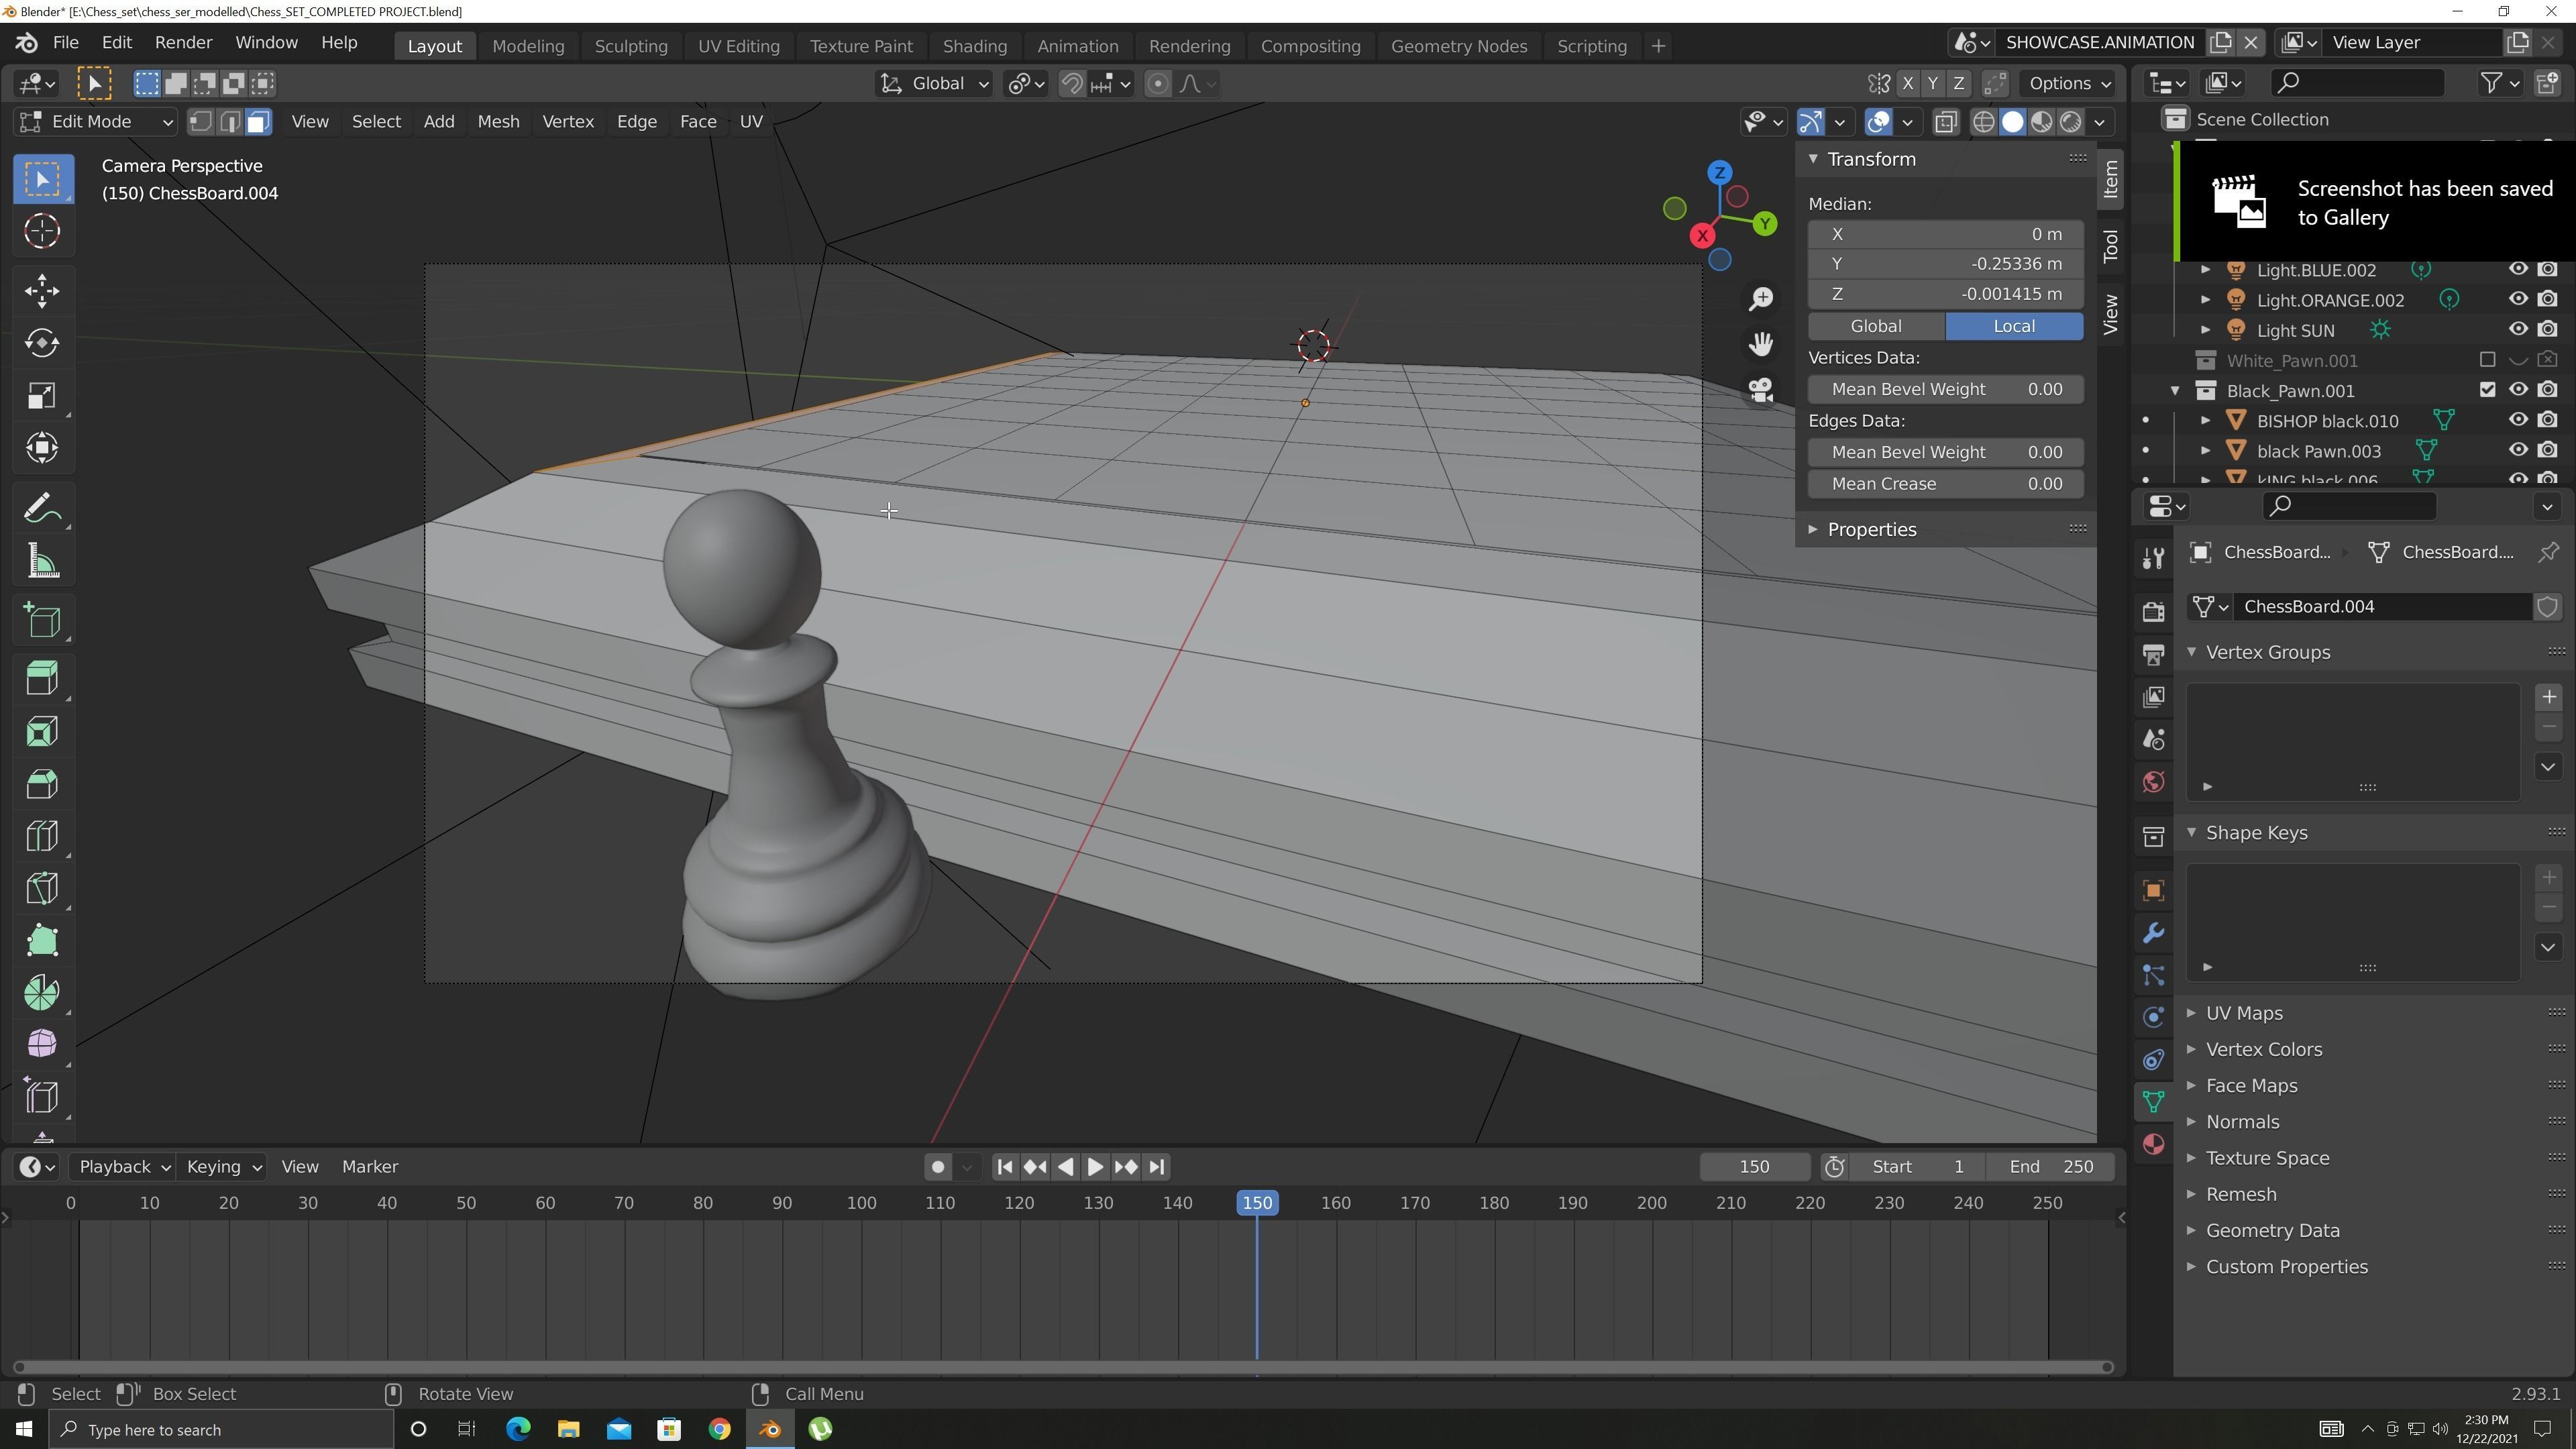Viewport: 2576px width, 1449px height.
Task: Switch to face select mode
Action: (x=258, y=122)
